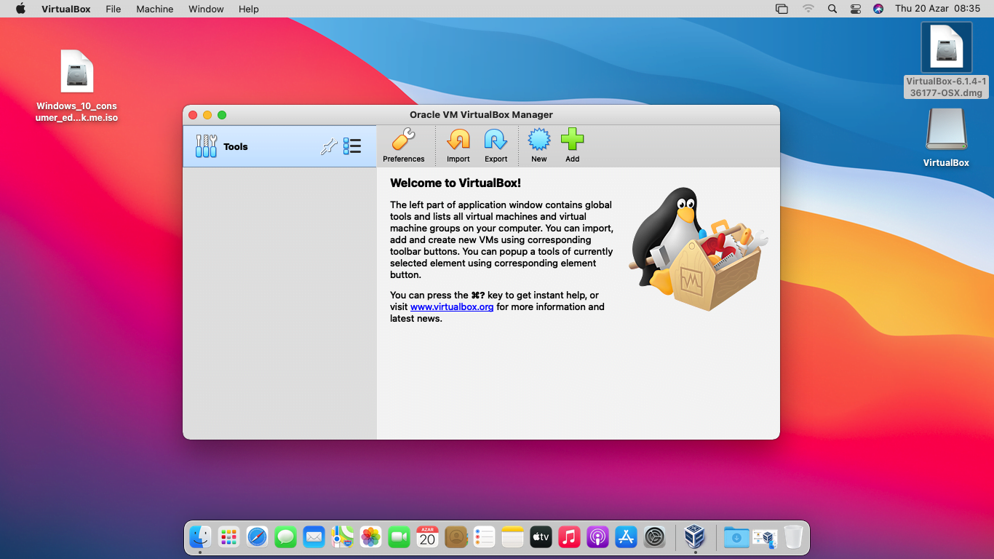Open Messages from the Dock
Image resolution: width=994 pixels, height=559 pixels.
click(x=285, y=537)
